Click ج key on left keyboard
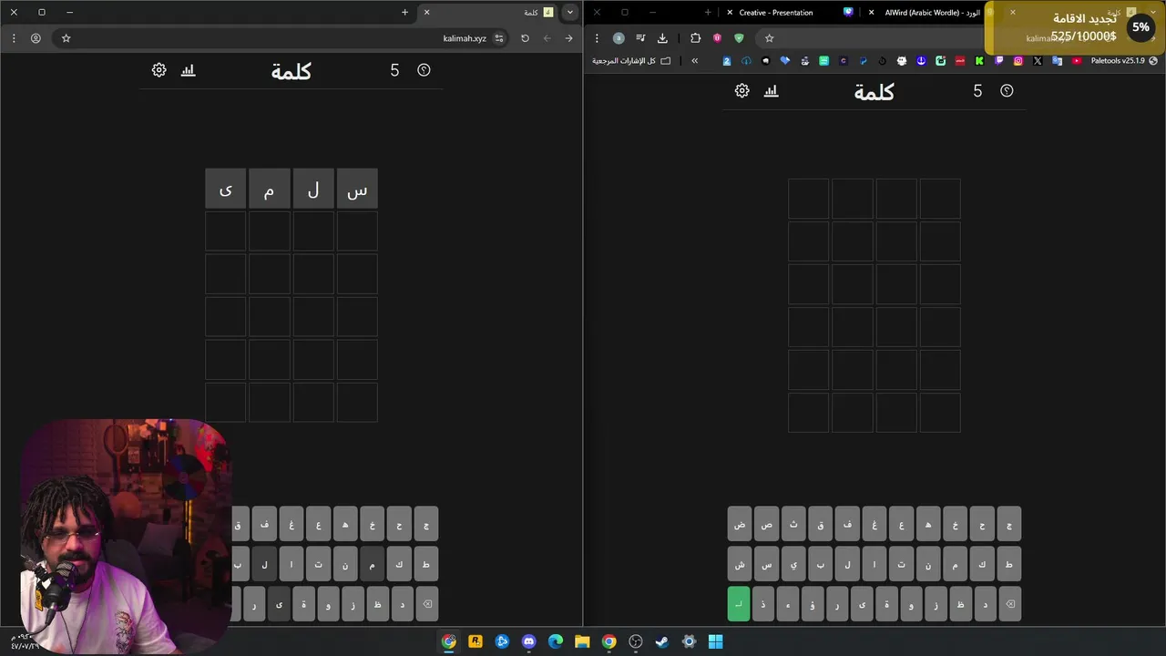Image resolution: width=1166 pixels, height=656 pixels. [425, 524]
